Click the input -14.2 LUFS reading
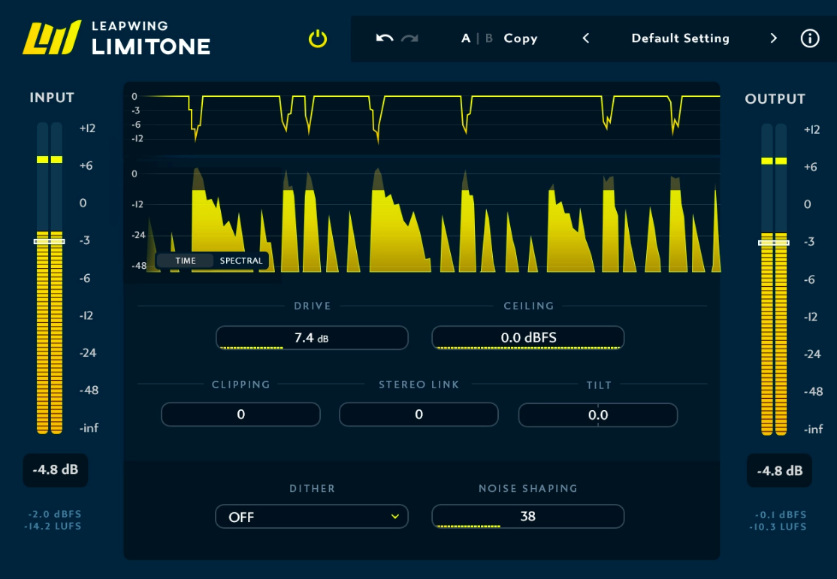Screen dimensions: 837x579 [x=53, y=526]
